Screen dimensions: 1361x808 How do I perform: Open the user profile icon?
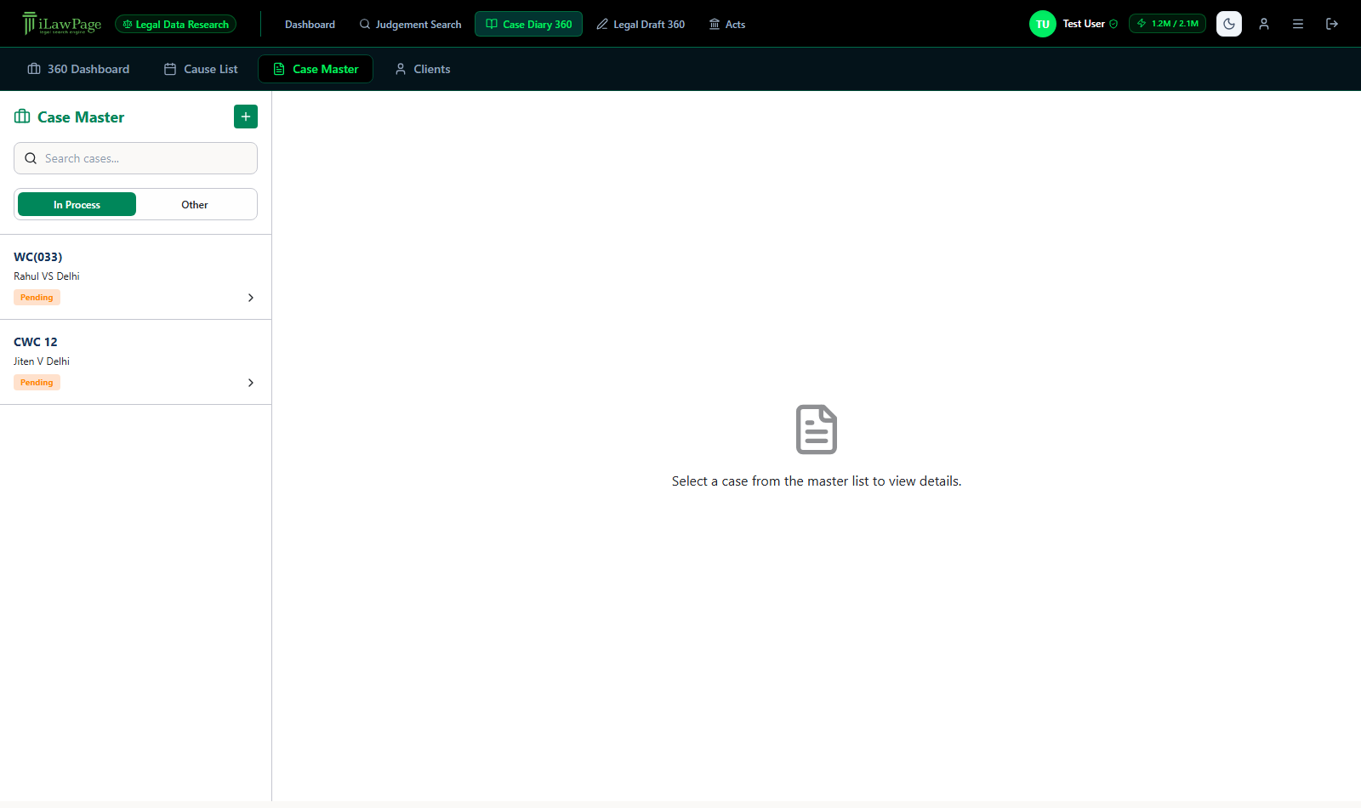pos(1264,24)
